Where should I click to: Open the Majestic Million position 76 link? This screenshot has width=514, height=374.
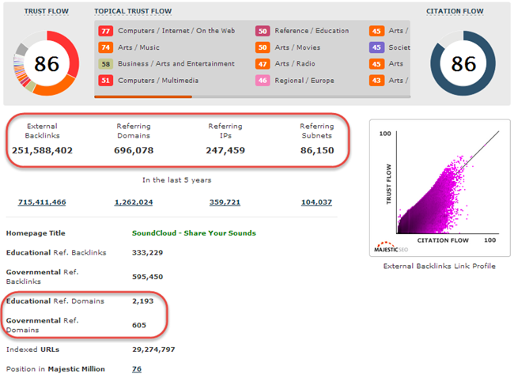click(137, 369)
